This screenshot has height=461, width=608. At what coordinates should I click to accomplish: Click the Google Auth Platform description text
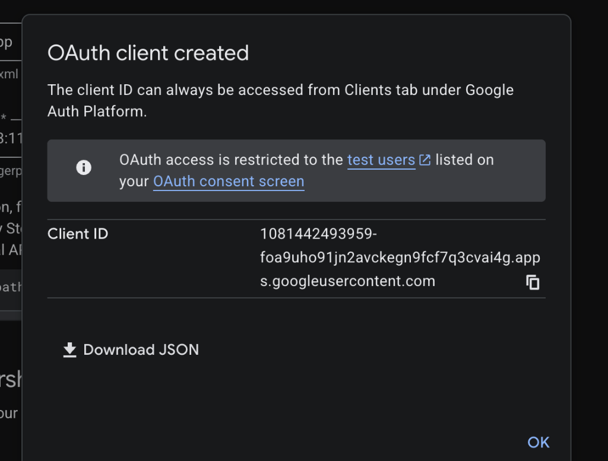pyautogui.click(x=280, y=101)
